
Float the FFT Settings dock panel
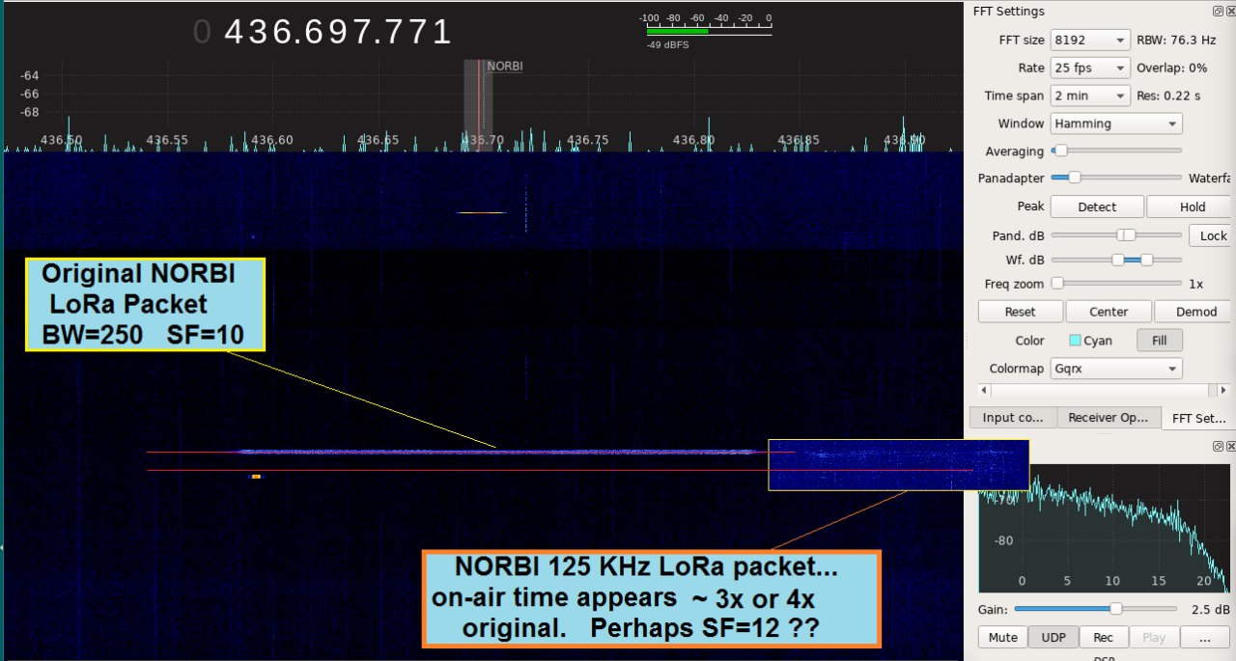[1220, 12]
